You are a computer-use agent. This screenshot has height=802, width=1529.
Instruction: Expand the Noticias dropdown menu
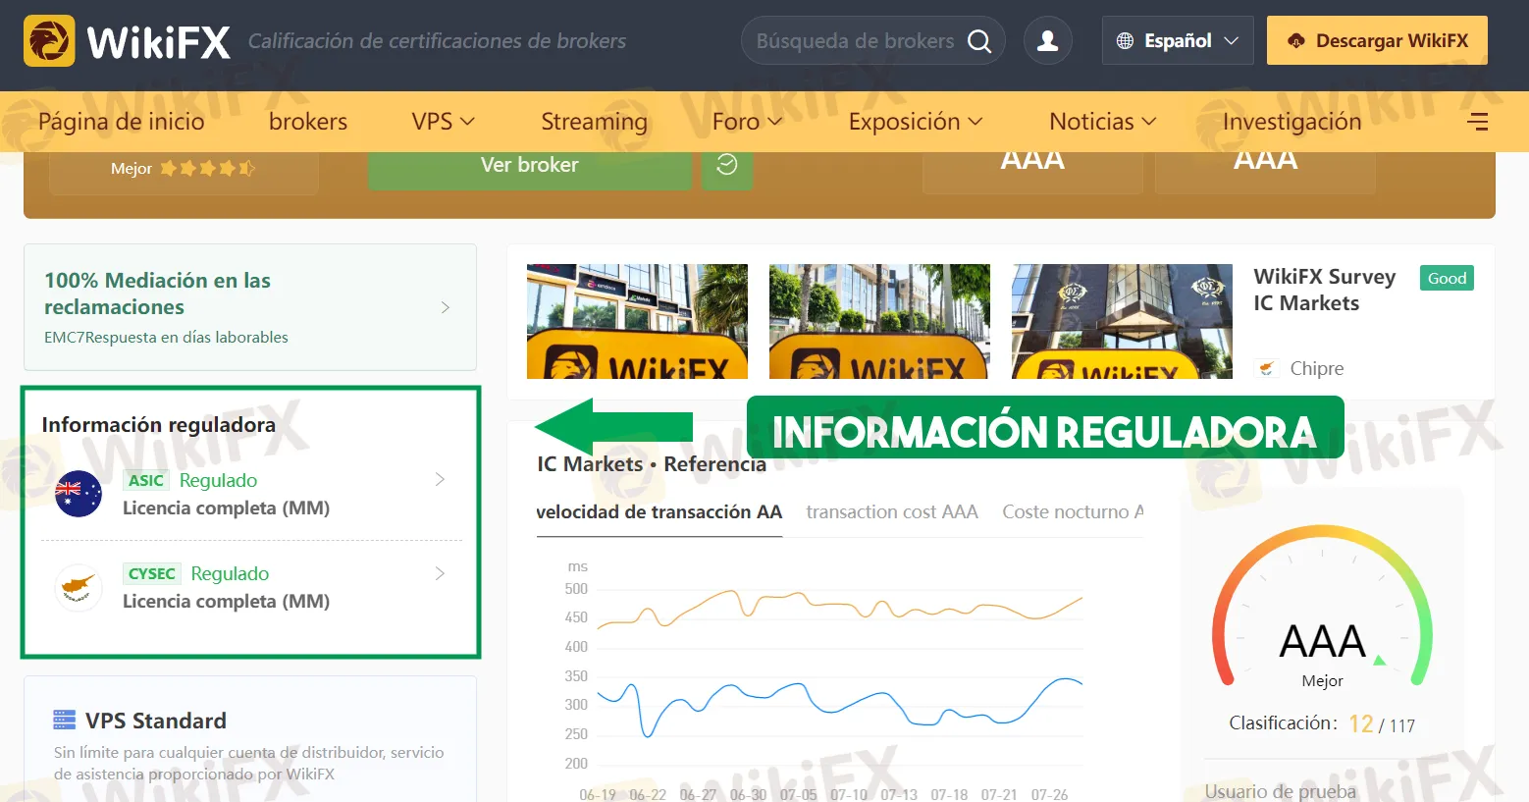point(1102,122)
